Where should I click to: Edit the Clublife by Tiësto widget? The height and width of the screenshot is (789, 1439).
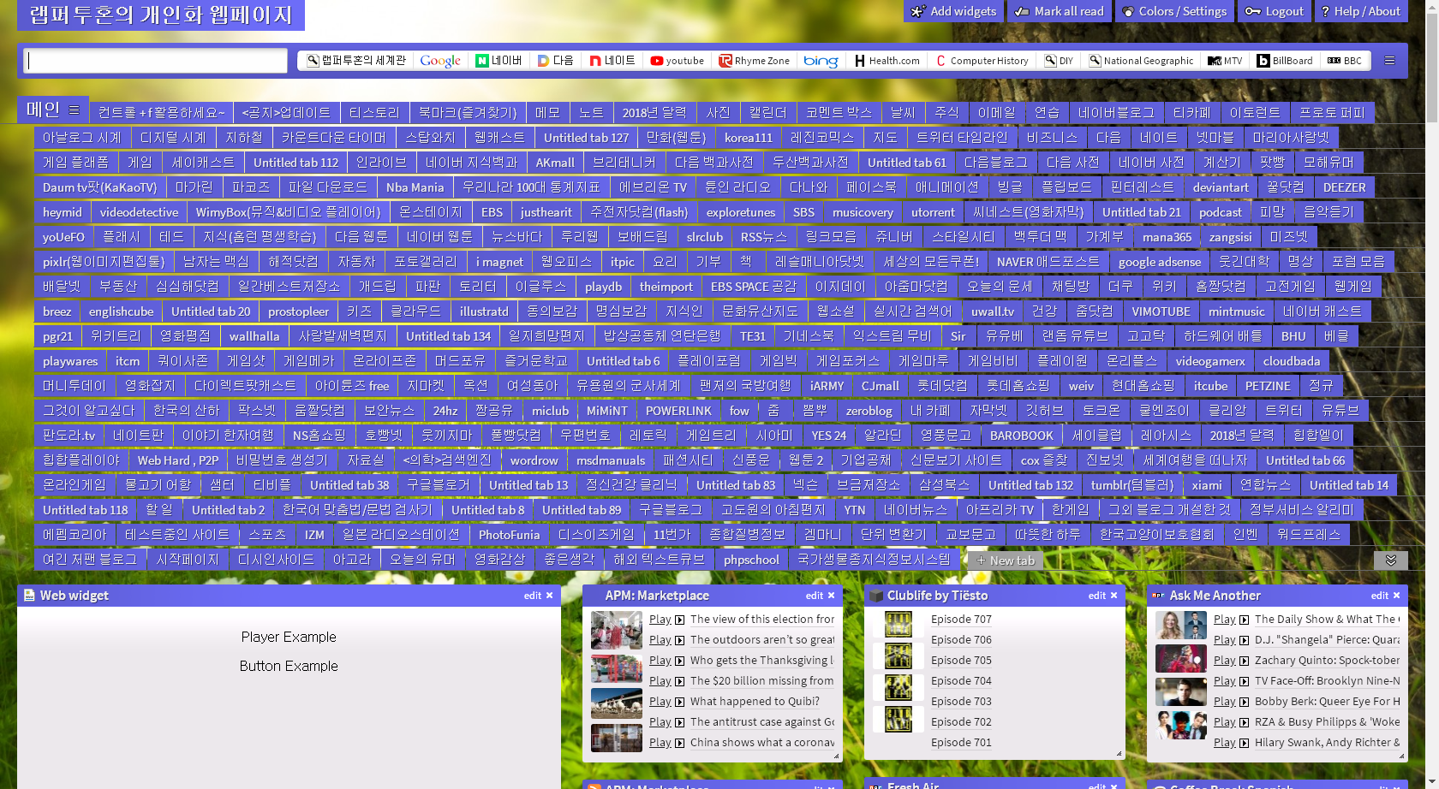click(1097, 596)
